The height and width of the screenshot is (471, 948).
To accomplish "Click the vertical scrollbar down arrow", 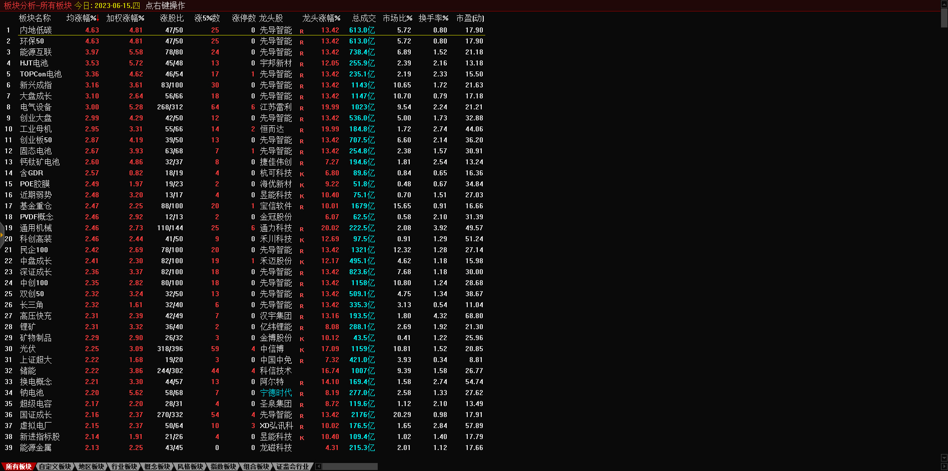I will click(944, 458).
